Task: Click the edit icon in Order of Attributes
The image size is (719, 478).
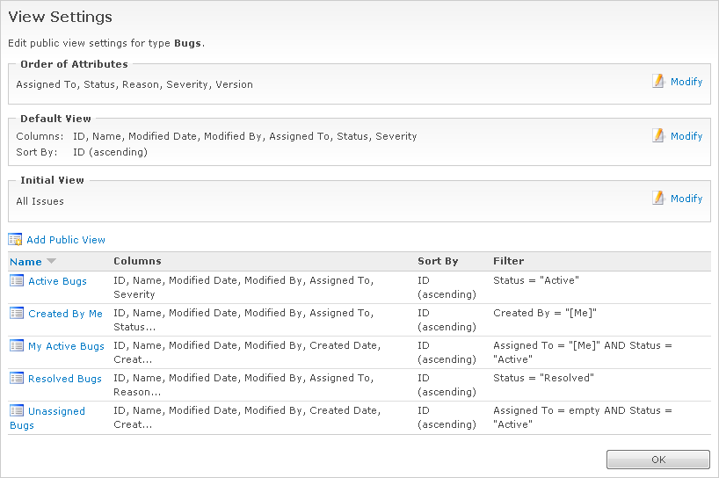Action: (658, 81)
